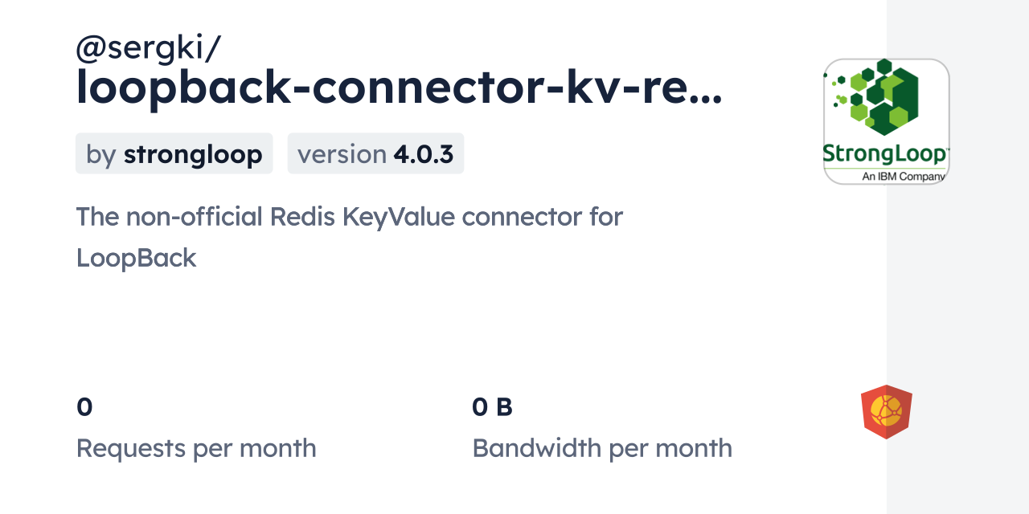This screenshot has height=514, width=1029.
Task: Click the word "version" in version badge
Action: 342,154
